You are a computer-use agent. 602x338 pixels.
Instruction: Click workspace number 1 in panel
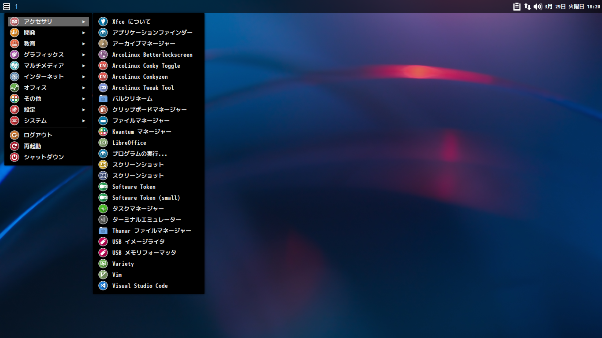(17, 7)
